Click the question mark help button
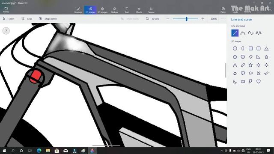This screenshot has width=274, height=154. pos(6,31)
